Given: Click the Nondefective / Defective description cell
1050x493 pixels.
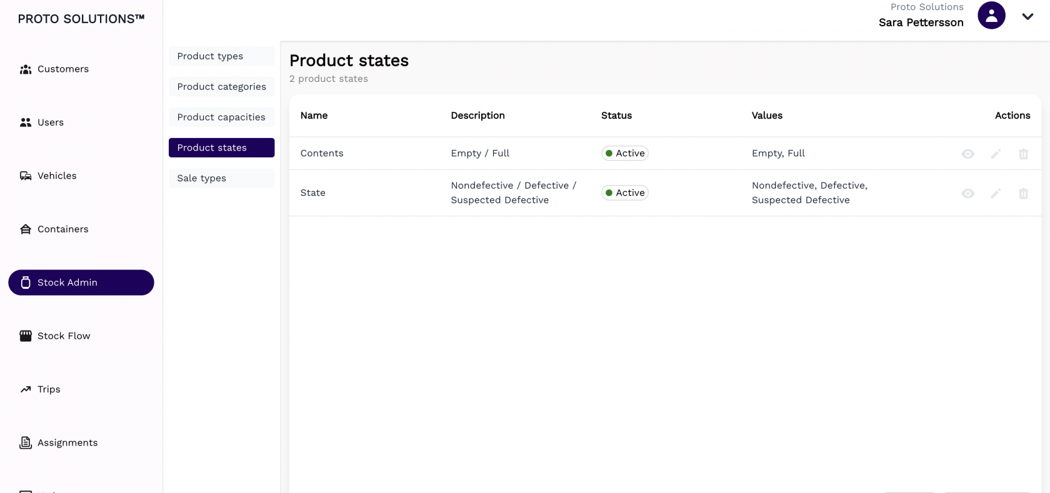Looking at the screenshot, I should pos(514,193).
